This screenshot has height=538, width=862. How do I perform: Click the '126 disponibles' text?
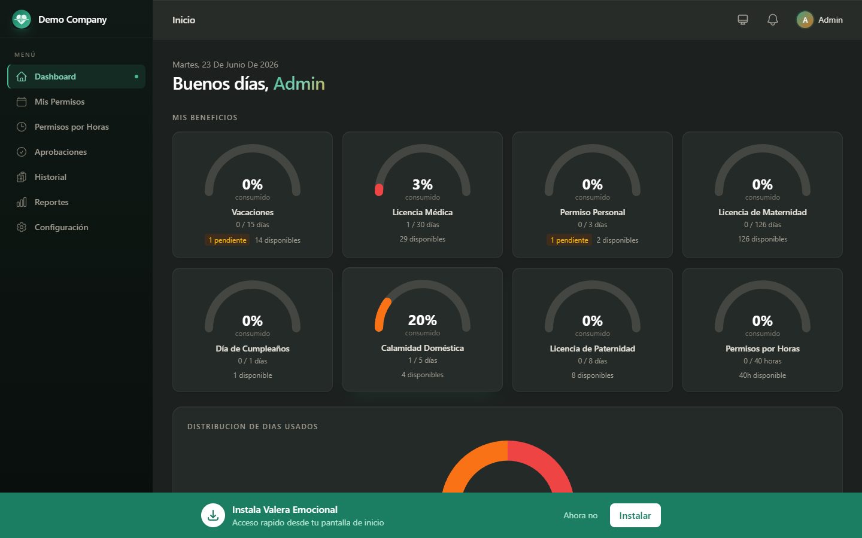pos(763,239)
